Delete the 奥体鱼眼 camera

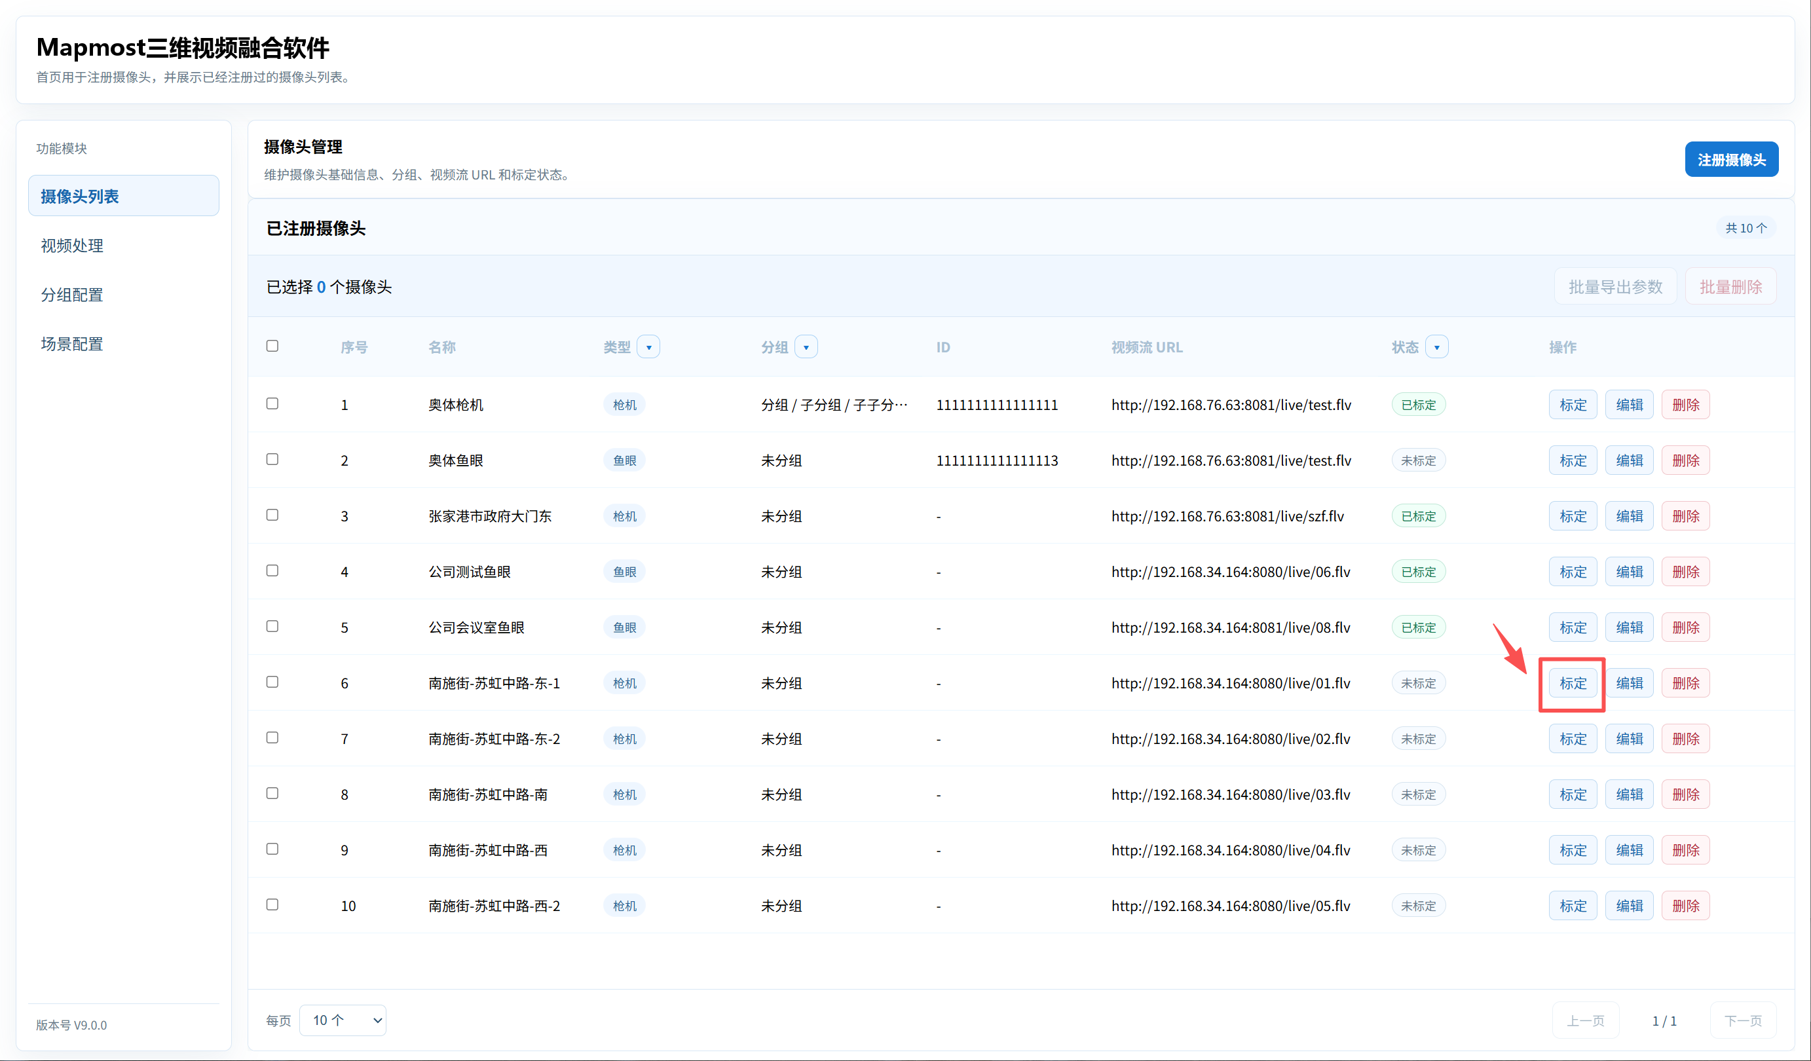pos(1686,460)
